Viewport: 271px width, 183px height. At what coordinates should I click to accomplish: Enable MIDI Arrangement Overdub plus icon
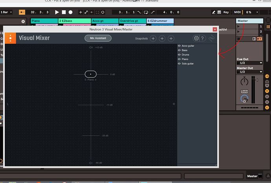click(x=81, y=12)
